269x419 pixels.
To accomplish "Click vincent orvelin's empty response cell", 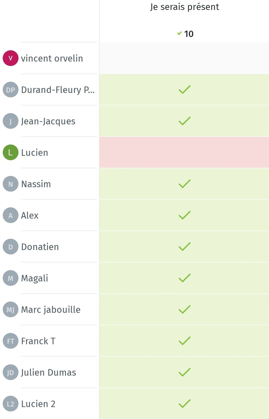I will [x=184, y=58].
